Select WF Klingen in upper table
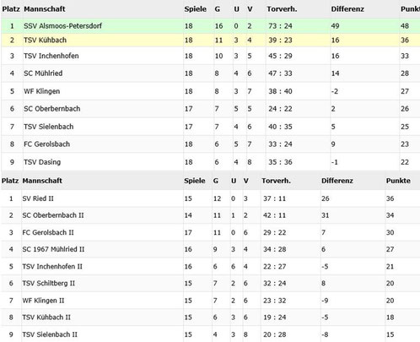 pyautogui.click(x=41, y=91)
